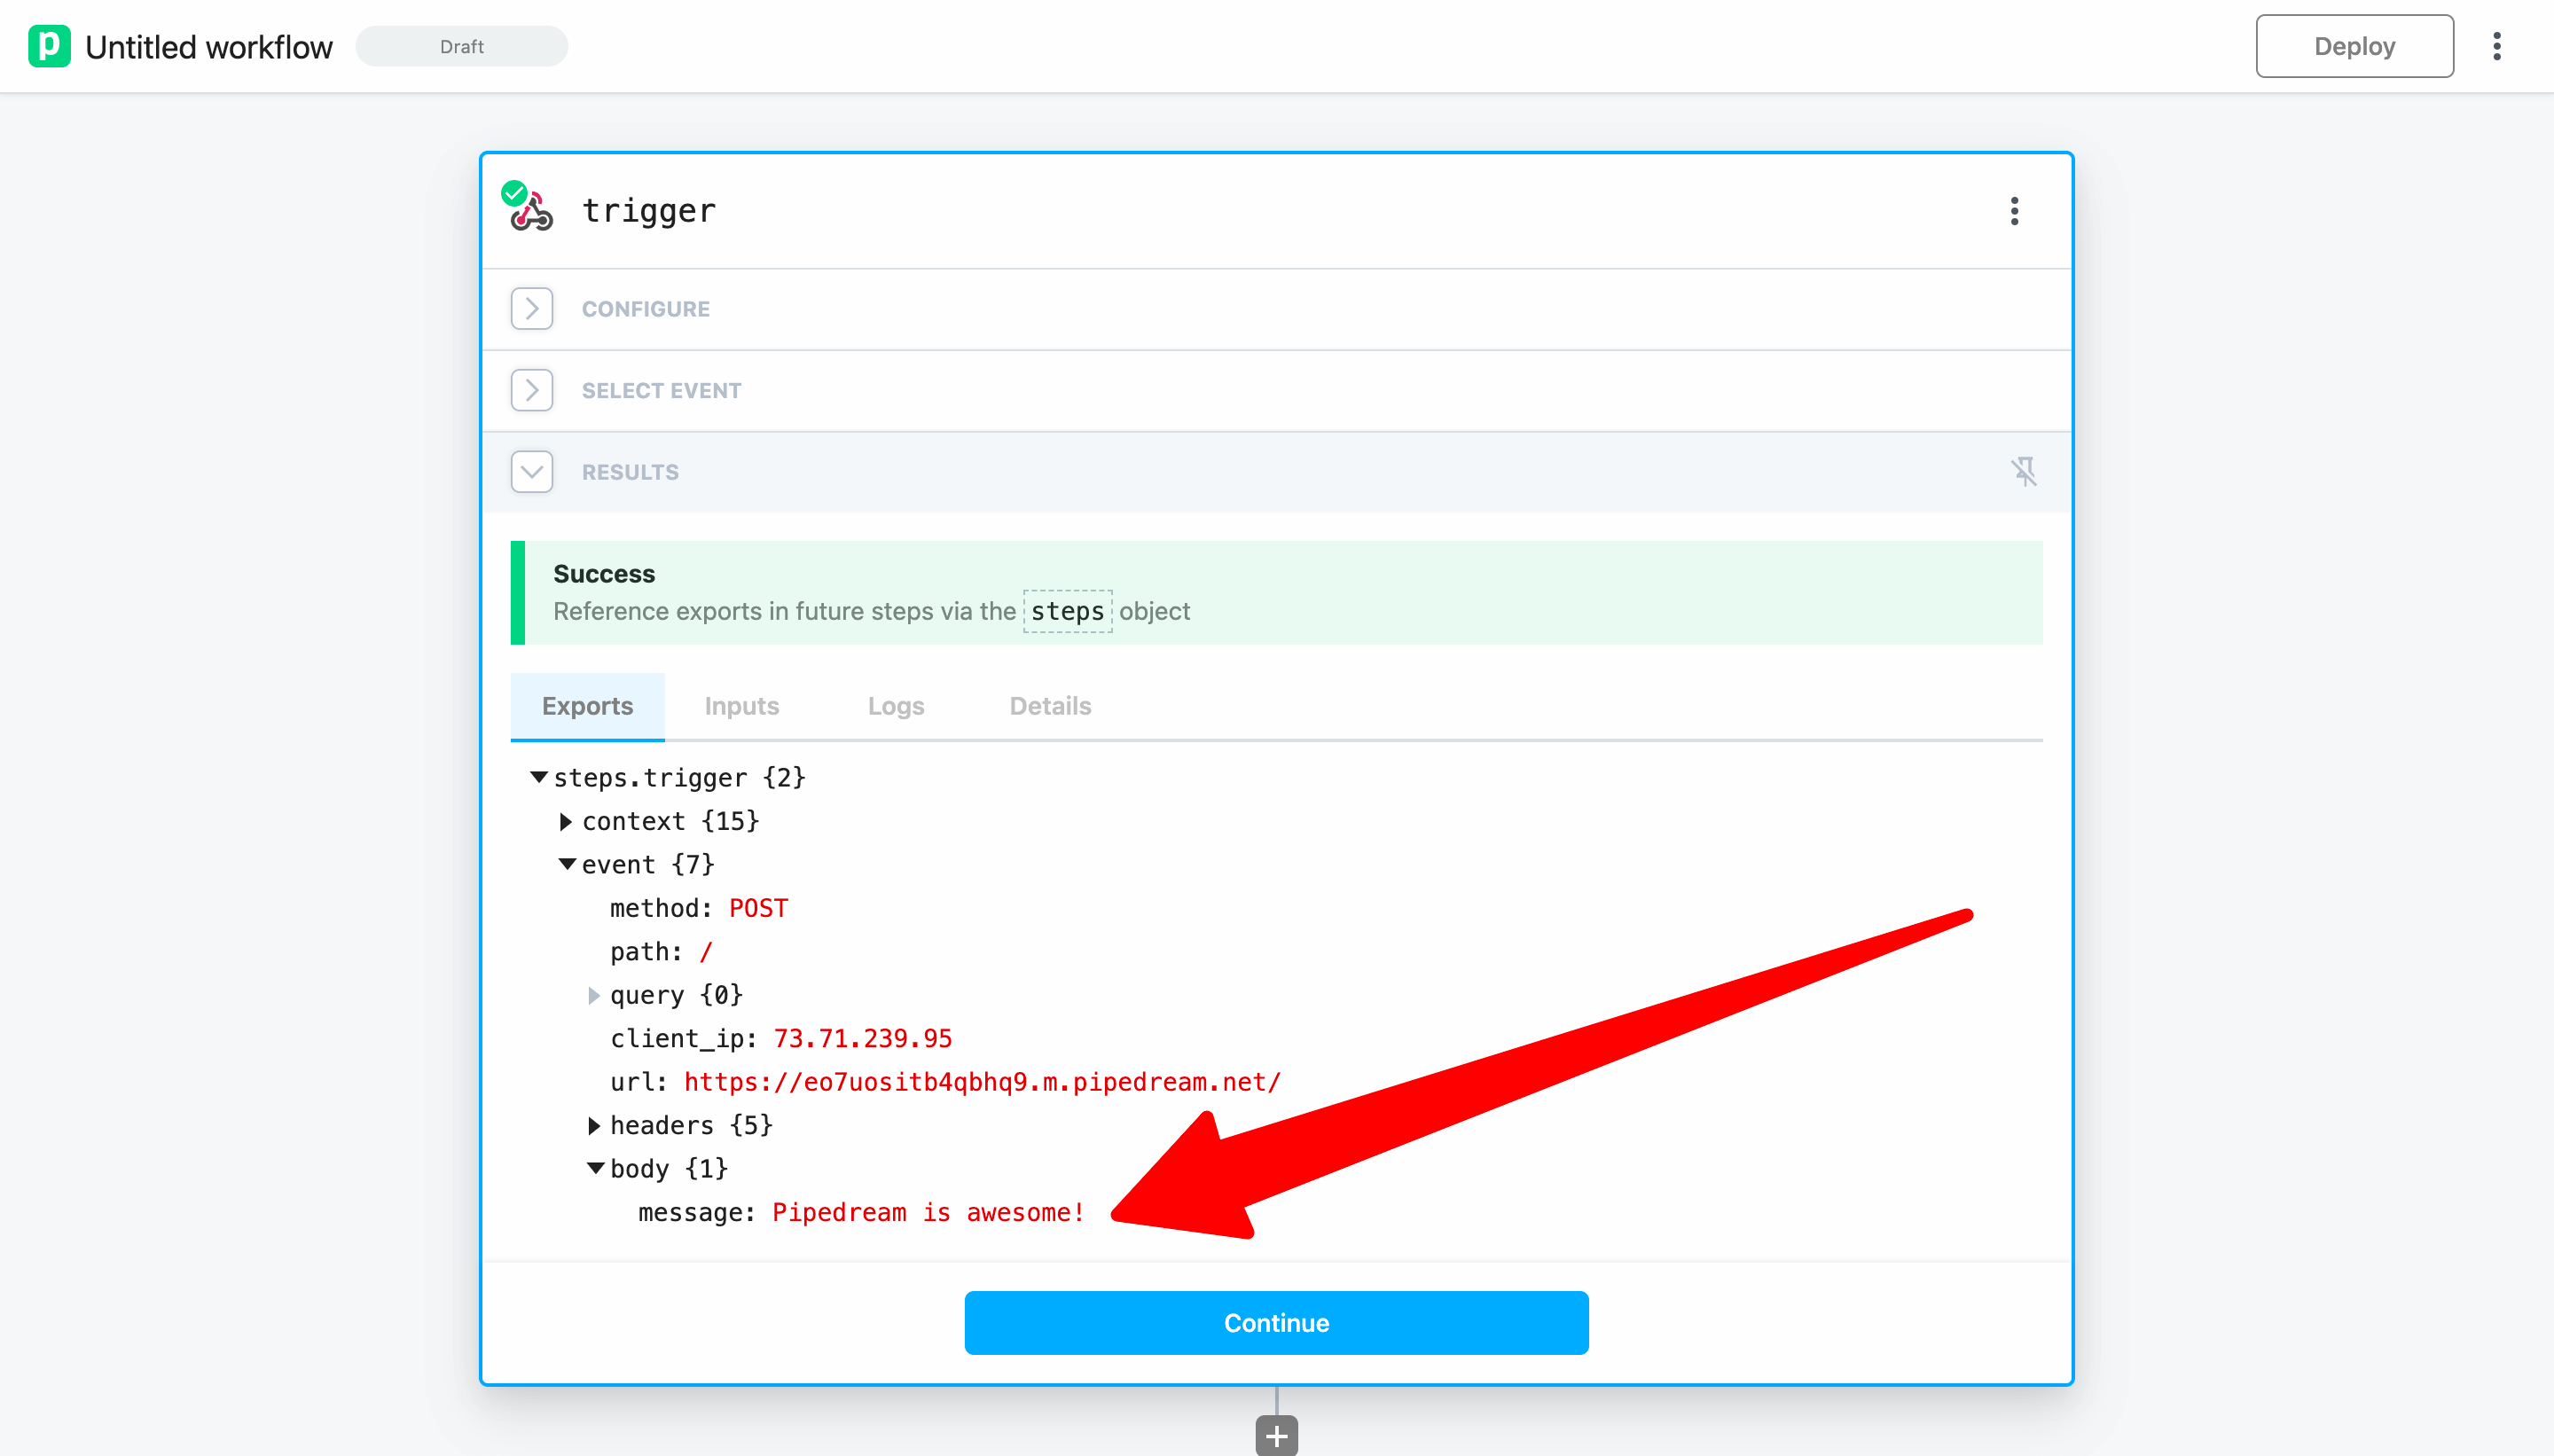Viewport: 2554px width, 1456px height.
Task: Switch to the Inputs tab
Action: [741, 706]
